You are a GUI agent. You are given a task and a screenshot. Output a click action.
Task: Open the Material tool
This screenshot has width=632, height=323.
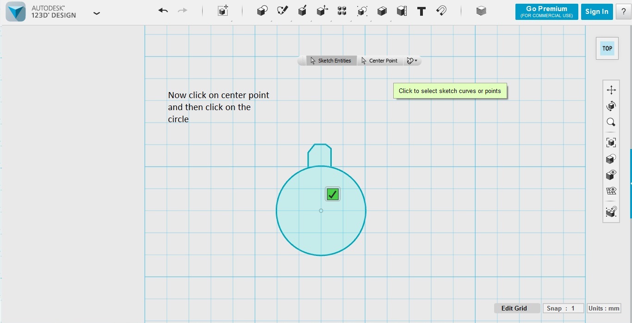click(x=480, y=11)
